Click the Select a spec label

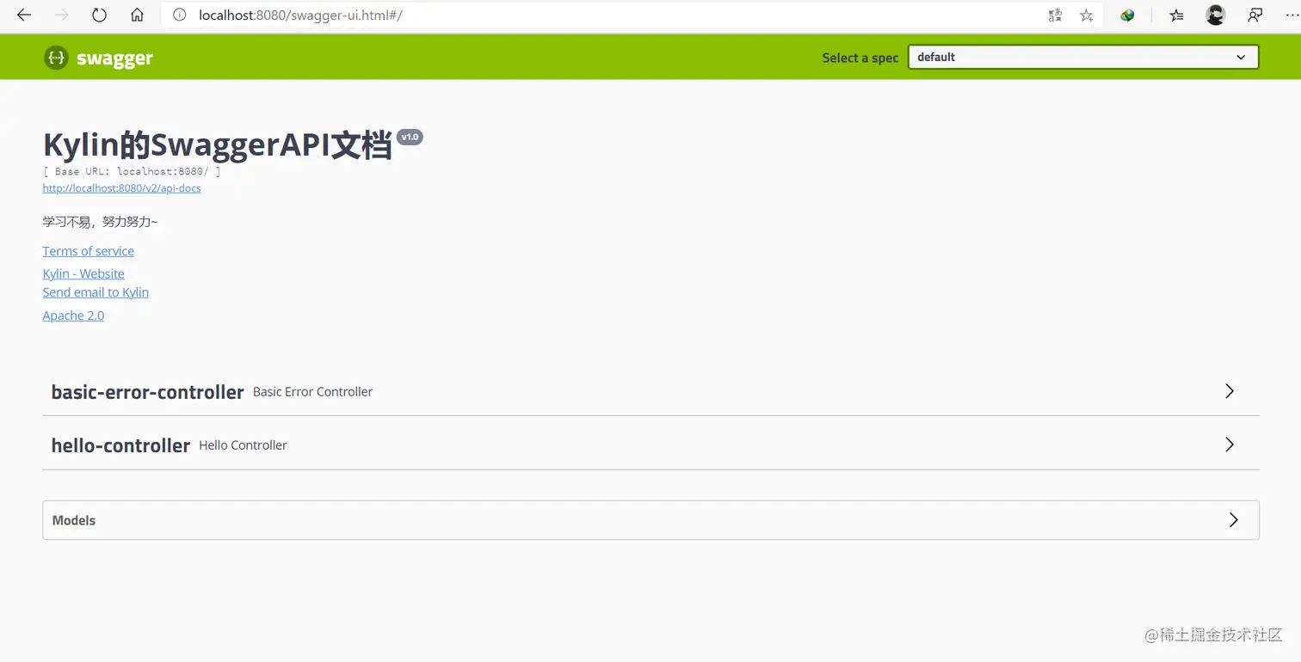pos(860,58)
